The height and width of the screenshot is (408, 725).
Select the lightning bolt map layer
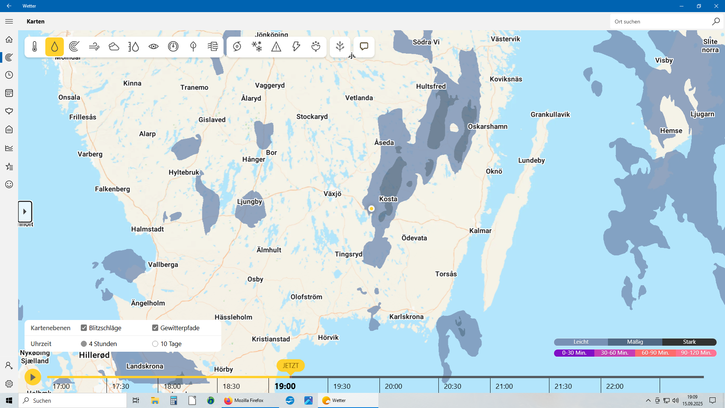click(296, 46)
